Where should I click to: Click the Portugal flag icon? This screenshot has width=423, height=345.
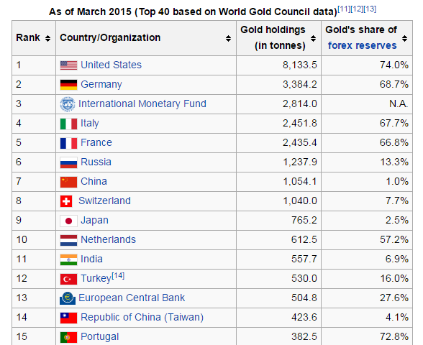[x=68, y=338]
